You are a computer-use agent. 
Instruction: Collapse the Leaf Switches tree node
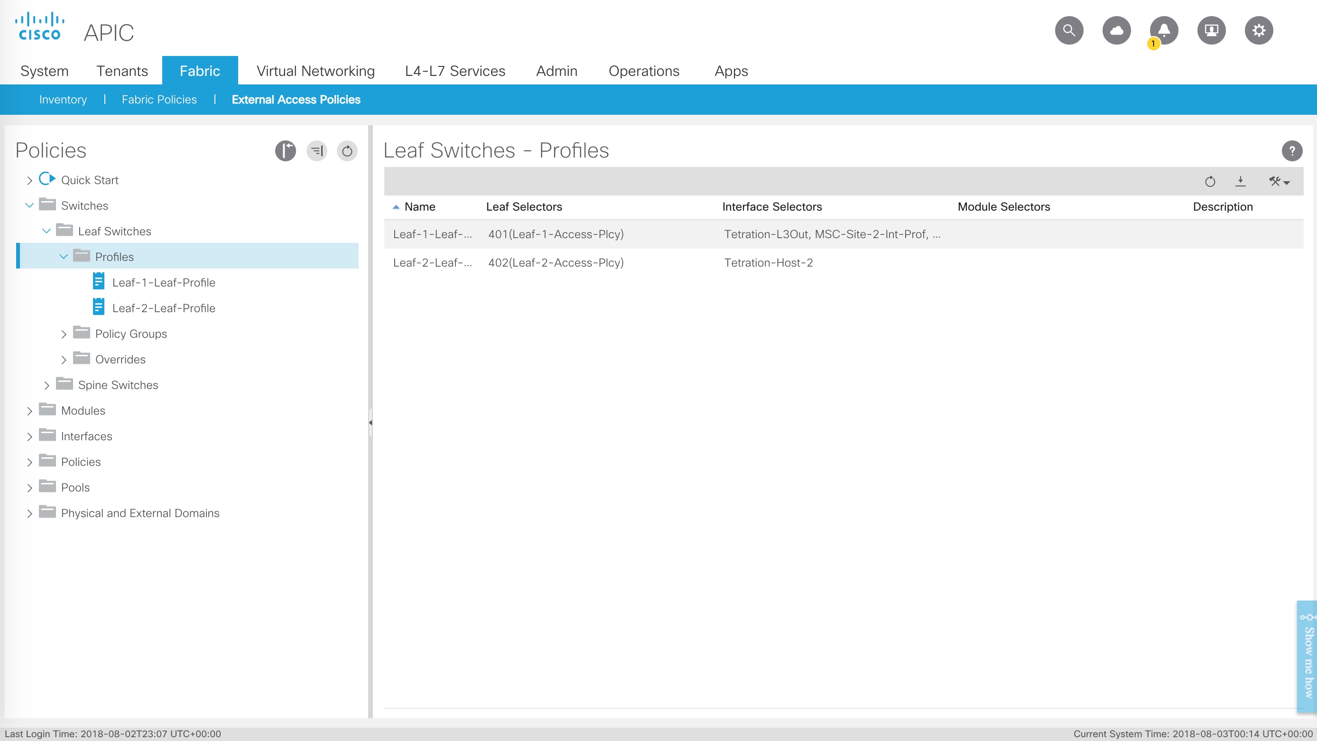pyautogui.click(x=46, y=231)
